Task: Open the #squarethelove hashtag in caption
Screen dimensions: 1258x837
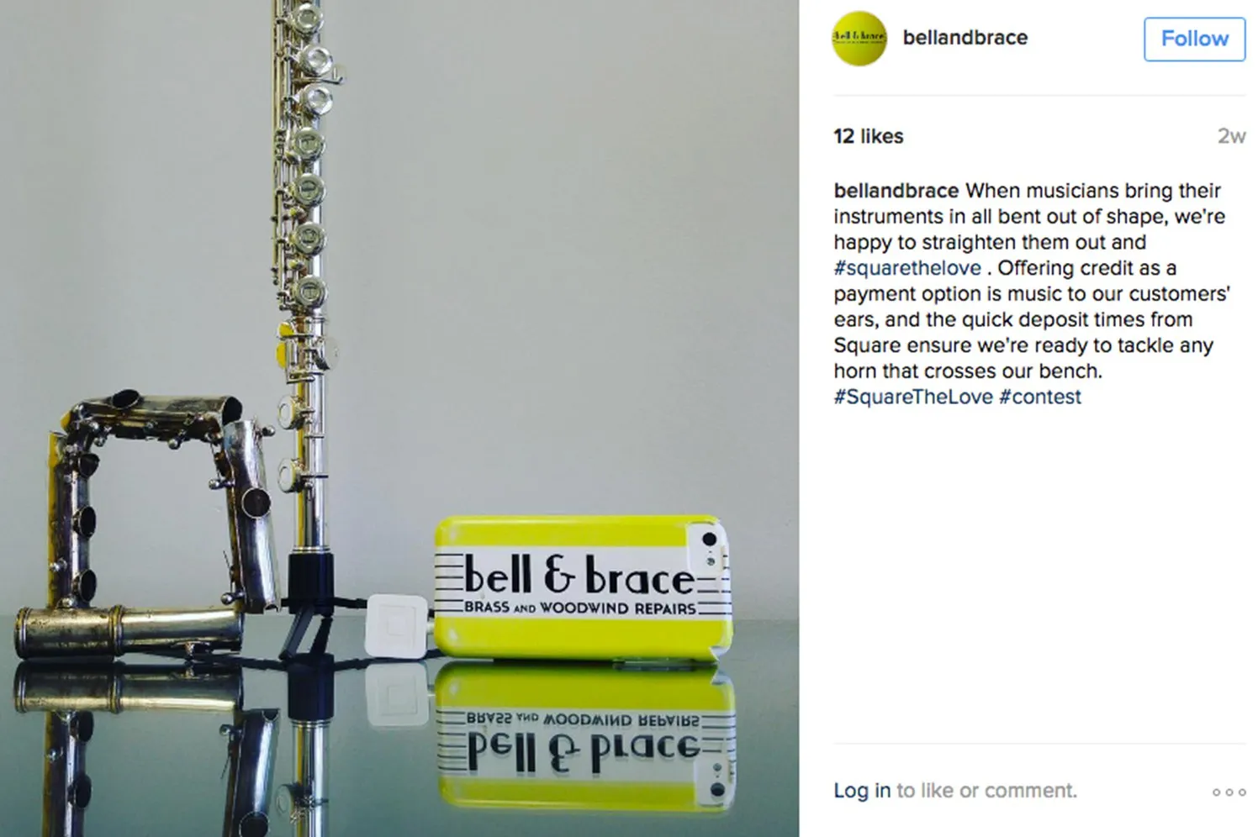Action: 907,268
